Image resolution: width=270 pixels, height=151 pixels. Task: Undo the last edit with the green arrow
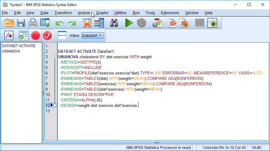[x=59, y=23]
